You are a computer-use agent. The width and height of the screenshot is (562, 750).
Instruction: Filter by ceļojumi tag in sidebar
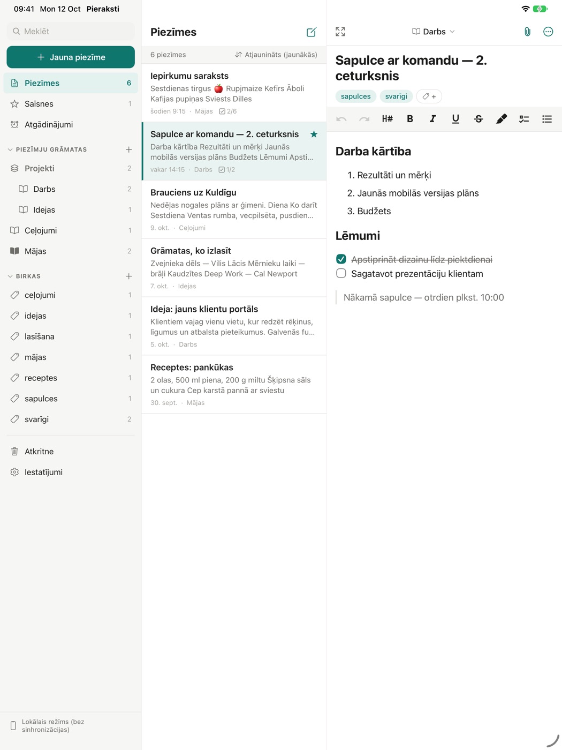pos(71,295)
